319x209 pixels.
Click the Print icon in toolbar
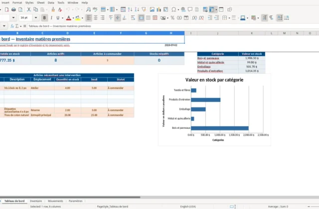tap(13, 9)
